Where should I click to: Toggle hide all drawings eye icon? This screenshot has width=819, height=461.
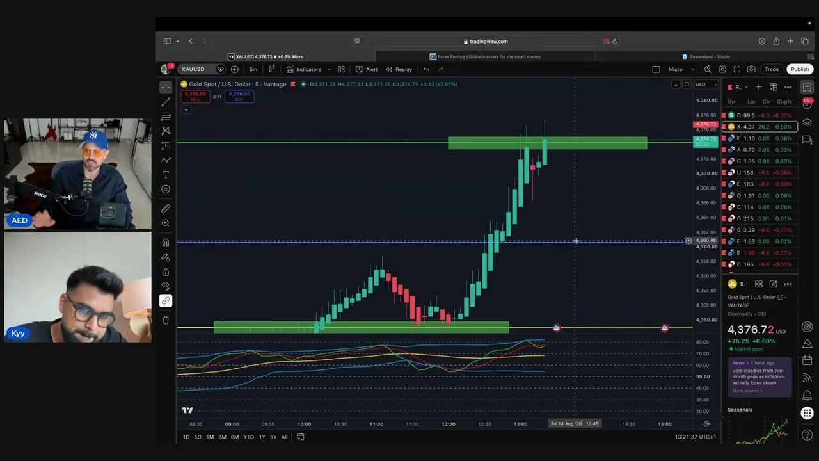point(166,286)
